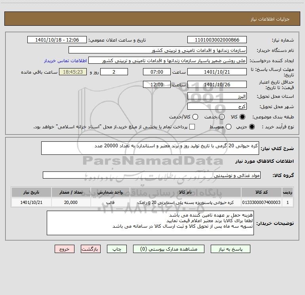Click the تعداد / مقدار column header
The image size is (305, 295).
point(71,192)
